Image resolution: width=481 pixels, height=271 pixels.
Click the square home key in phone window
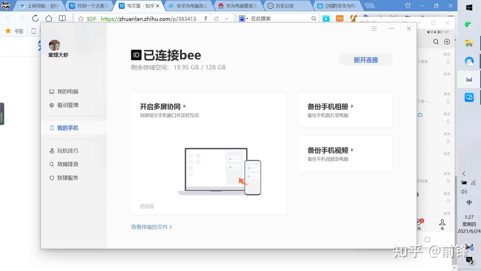(x=427, y=240)
